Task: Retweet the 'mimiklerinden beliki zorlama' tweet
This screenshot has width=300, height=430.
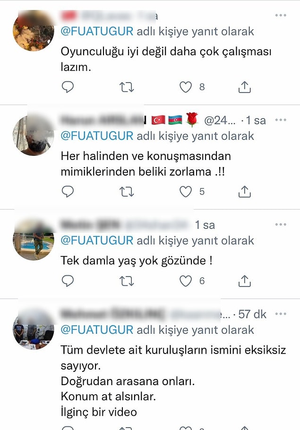Action: pos(127,192)
